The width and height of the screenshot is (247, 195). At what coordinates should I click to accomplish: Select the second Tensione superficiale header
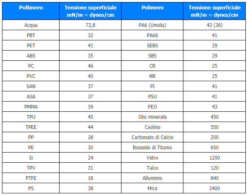coord(214,11)
